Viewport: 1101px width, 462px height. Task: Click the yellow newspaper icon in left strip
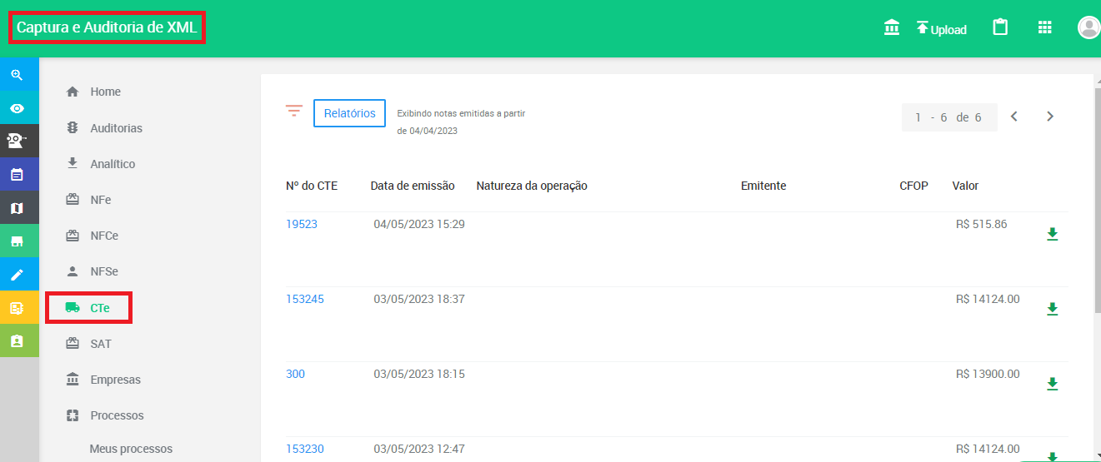tap(16, 307)
